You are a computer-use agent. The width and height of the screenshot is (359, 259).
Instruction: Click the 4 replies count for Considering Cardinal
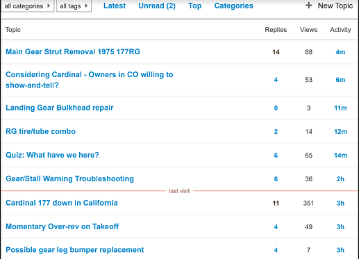pos(276,80)
